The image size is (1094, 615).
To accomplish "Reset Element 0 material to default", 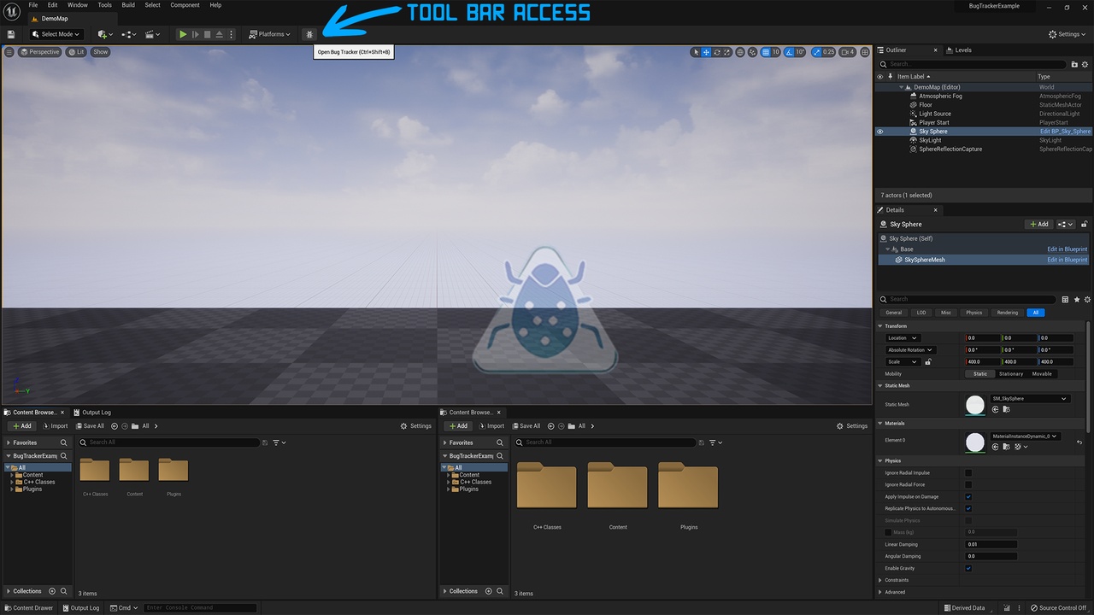I will coord(1079,442).
